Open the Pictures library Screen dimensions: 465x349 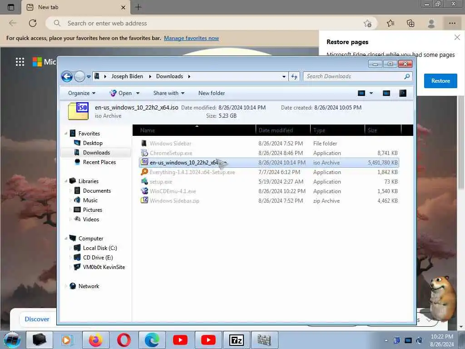[x=93, y=210]
